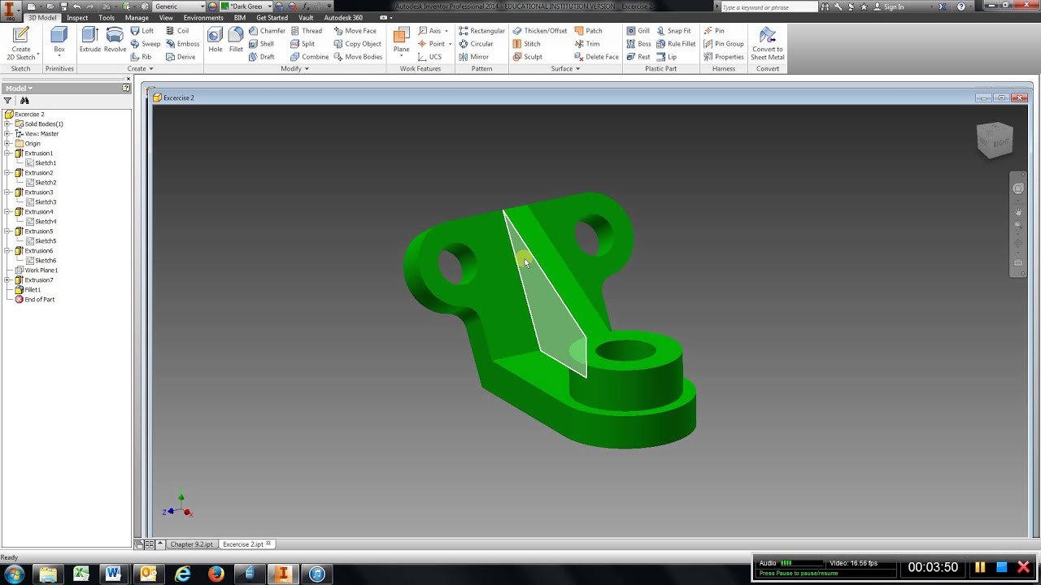1041x585 pixels.
Task: Start a new sketch with Create 2D Sketch
Action: pyautogui.click(x=20, y=43)
